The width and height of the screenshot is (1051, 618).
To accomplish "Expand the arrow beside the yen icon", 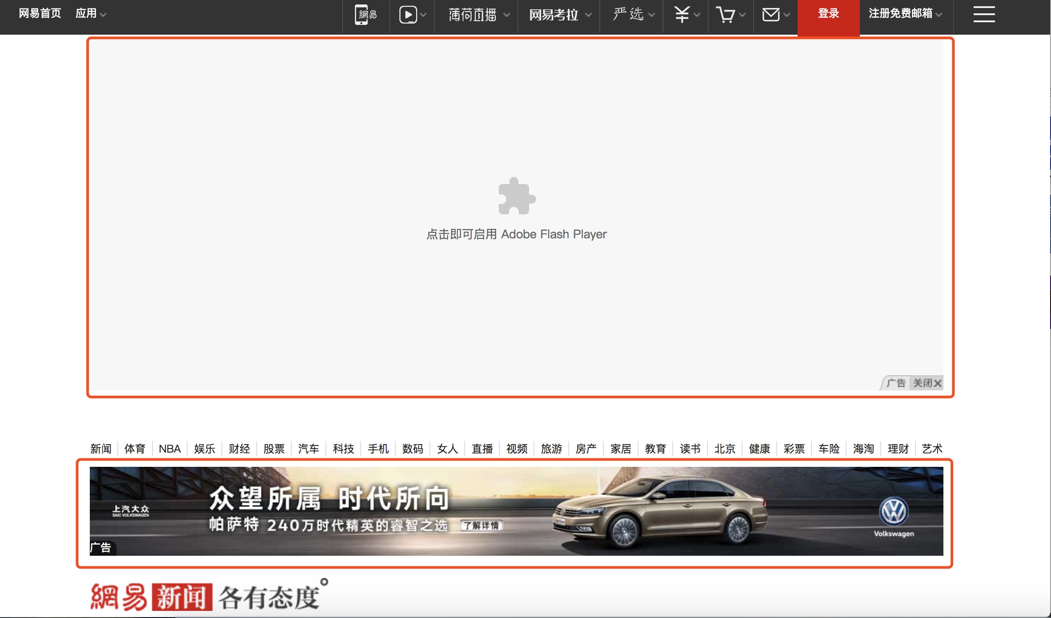I will click(x=697, y=15).
